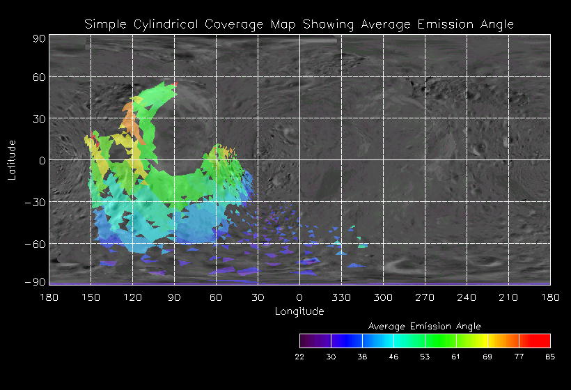The image size is (571, 390).
Task: Pick the blue colorbar segment between 30 and 38
Action: click(346, 341)
